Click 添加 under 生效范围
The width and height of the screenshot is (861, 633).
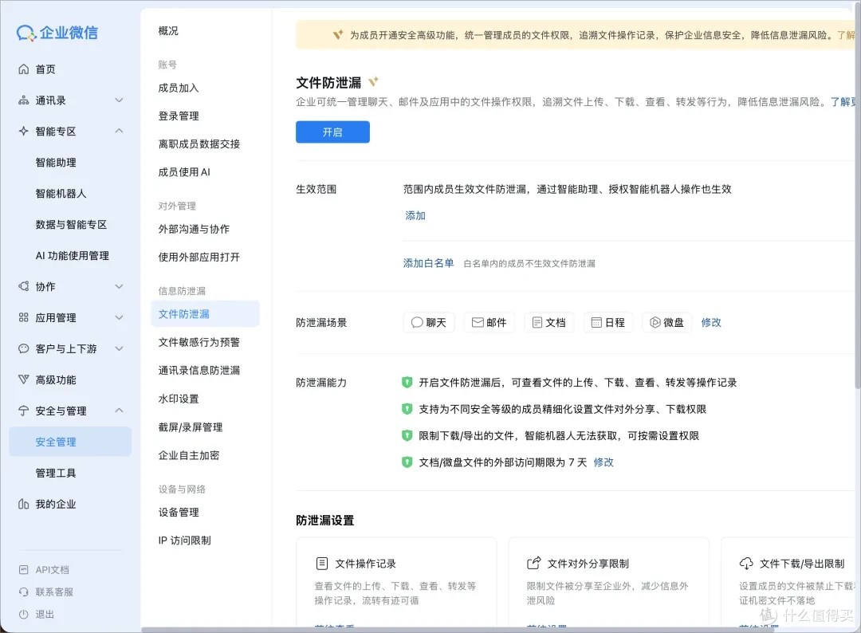415,216
